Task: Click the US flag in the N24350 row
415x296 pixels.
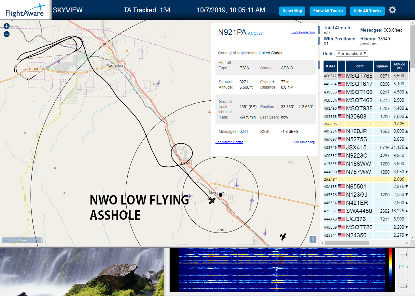Action: (x=341, y=235)
